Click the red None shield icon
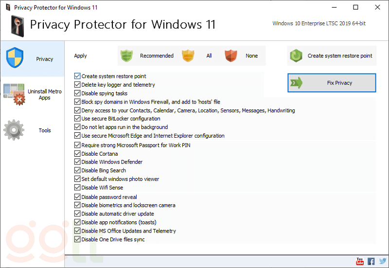389x268 pixels. (x=231, y=56)
